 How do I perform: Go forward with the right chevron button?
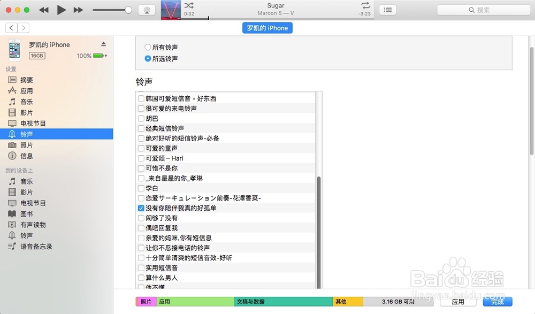pyautogui.click(x=23, y=28)
